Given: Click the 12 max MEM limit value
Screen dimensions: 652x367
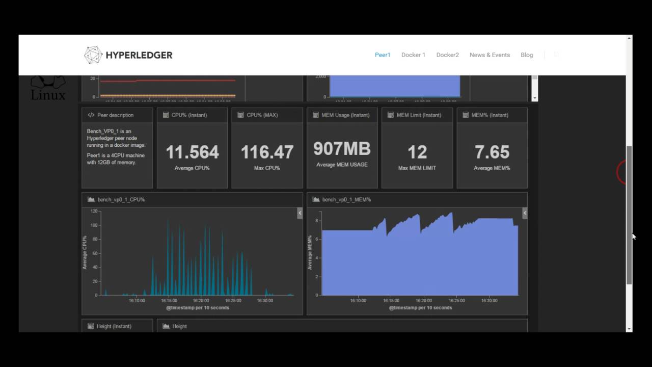Looking at the screenshot, I should tap(417, 152).
